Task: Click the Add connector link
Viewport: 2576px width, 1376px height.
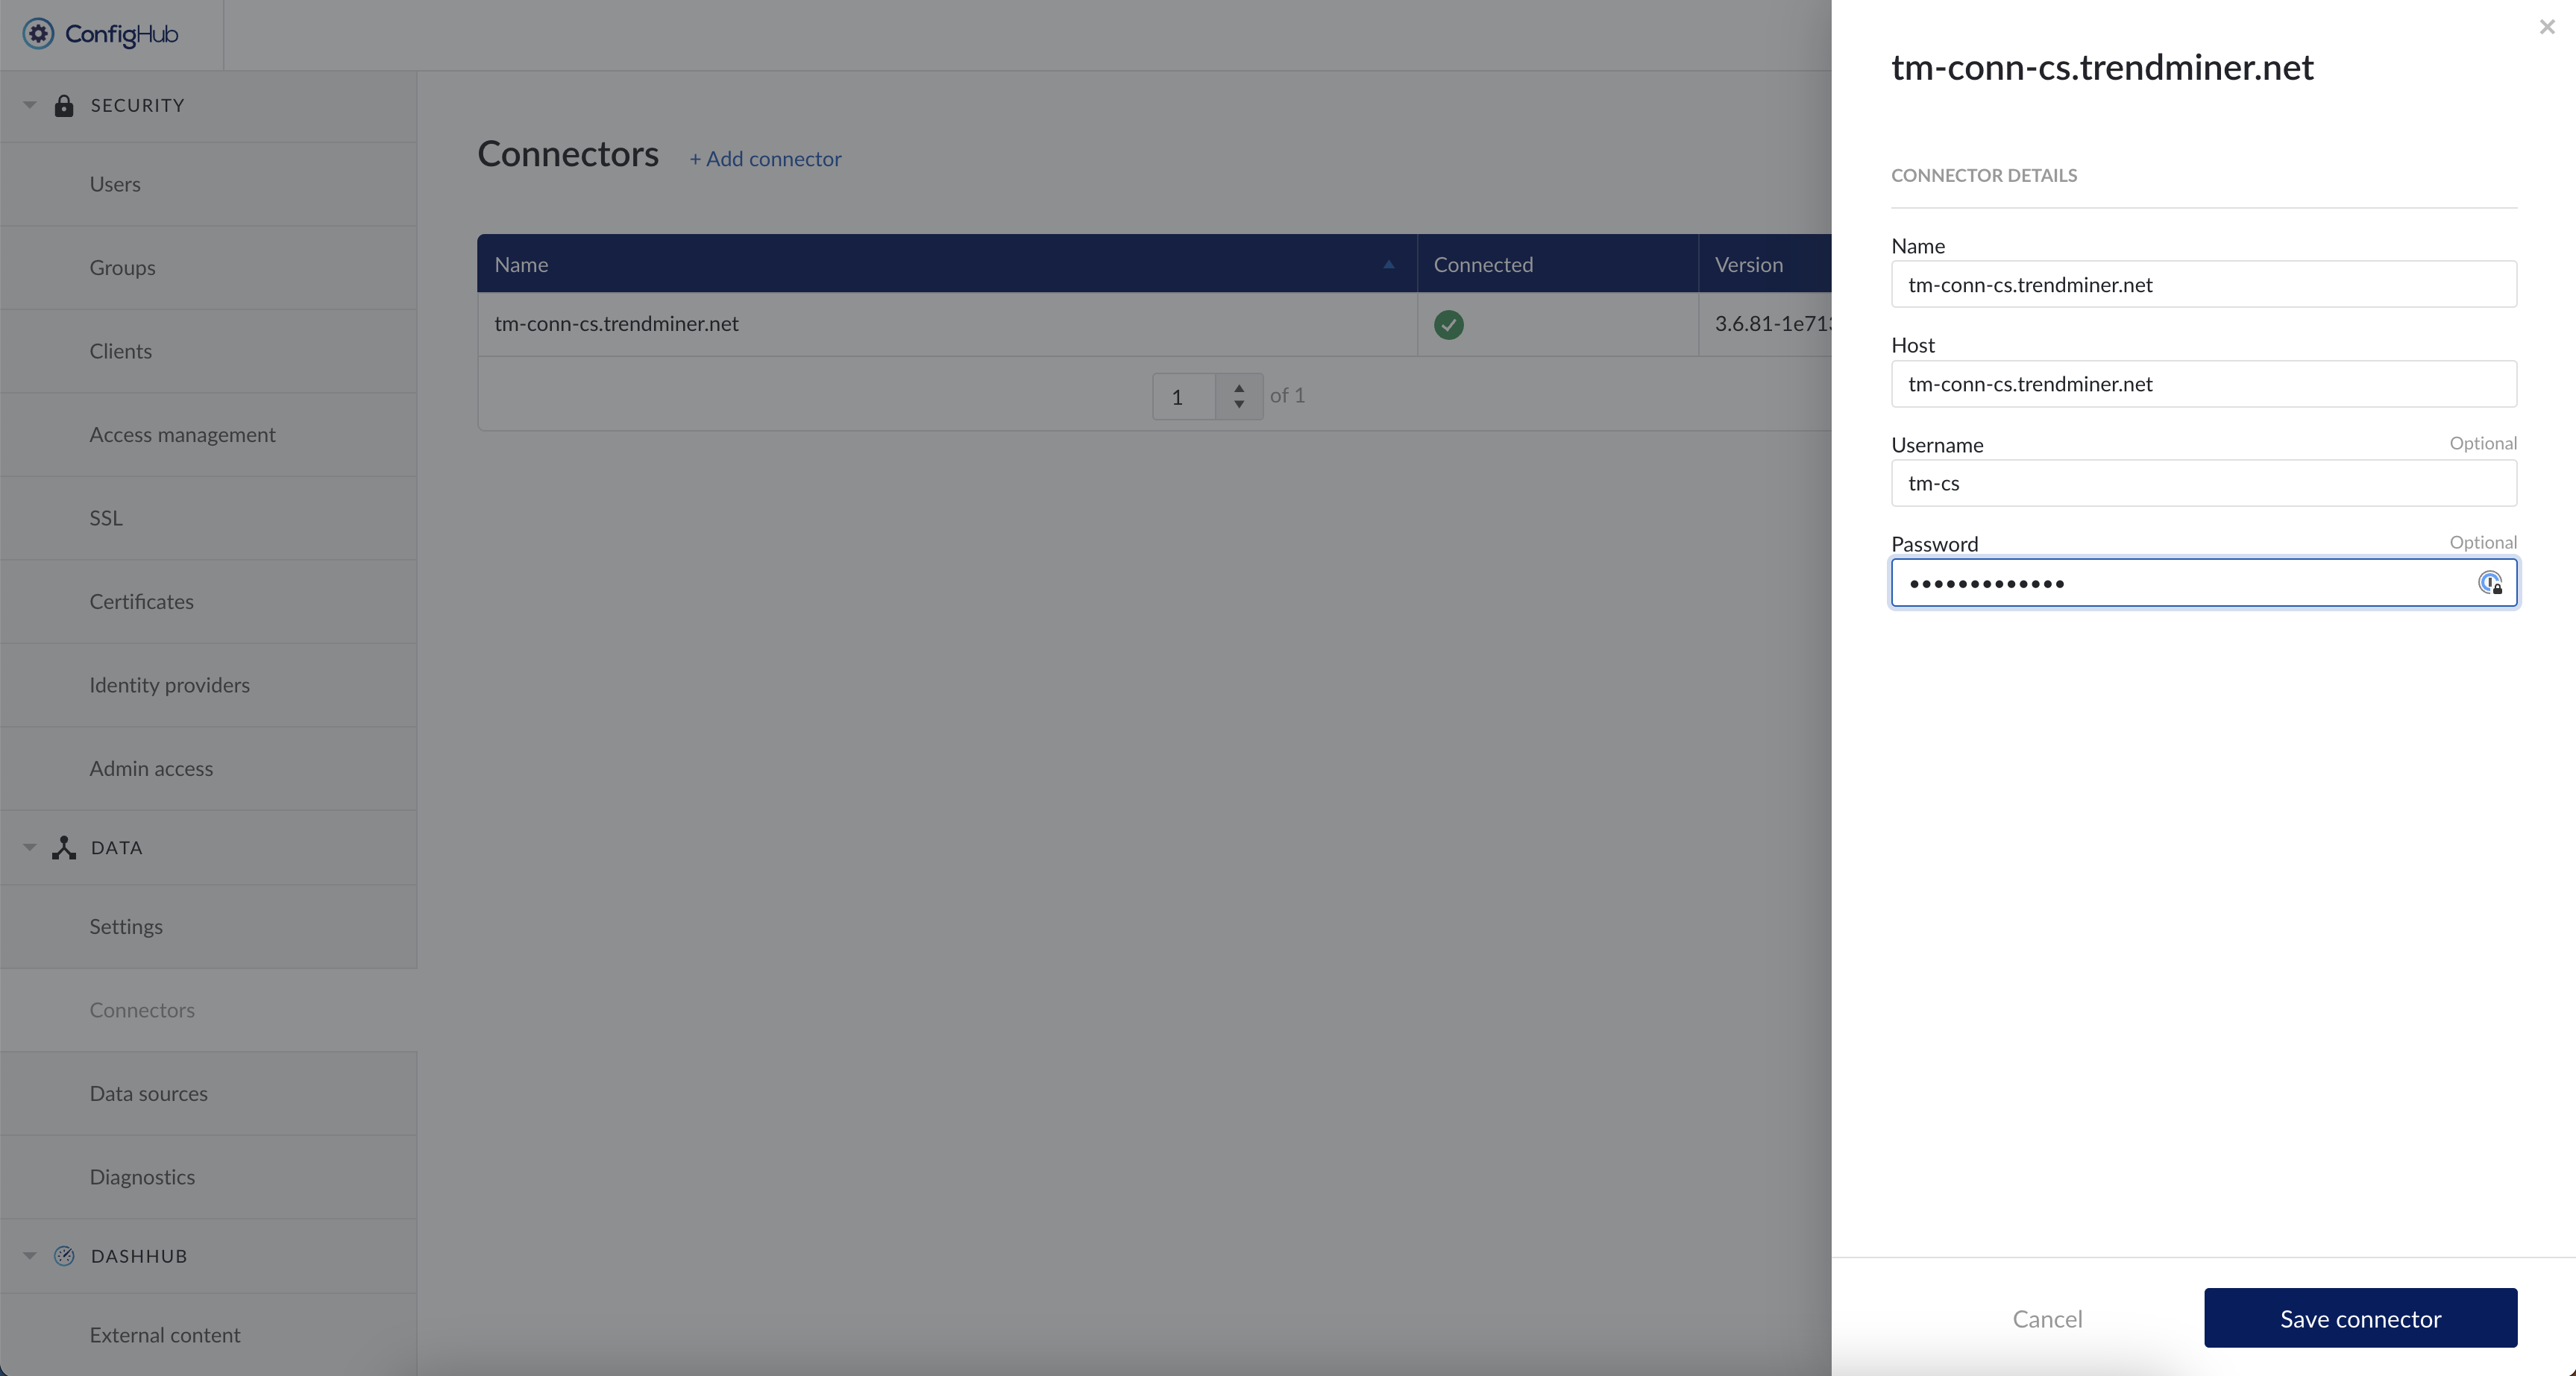Action: click(x=765, y=159)
